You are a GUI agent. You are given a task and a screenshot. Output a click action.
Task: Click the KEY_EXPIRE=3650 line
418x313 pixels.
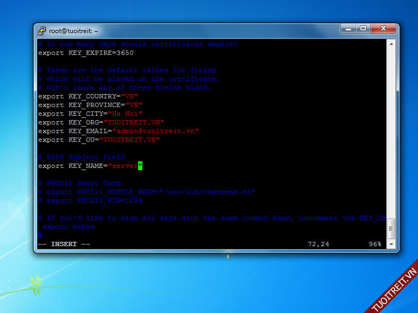[85, 53]
